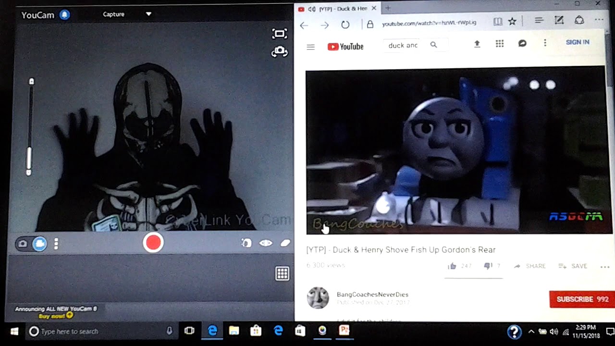The width and height of the screenshot is (615, 346).
Task: Open the YouTube messages icon
Action: [522, 43]
